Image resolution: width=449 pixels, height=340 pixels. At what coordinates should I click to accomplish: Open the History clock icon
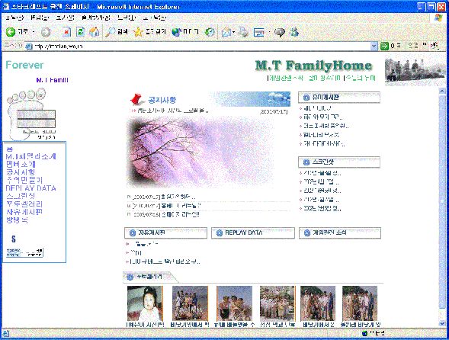click(210, 32)
